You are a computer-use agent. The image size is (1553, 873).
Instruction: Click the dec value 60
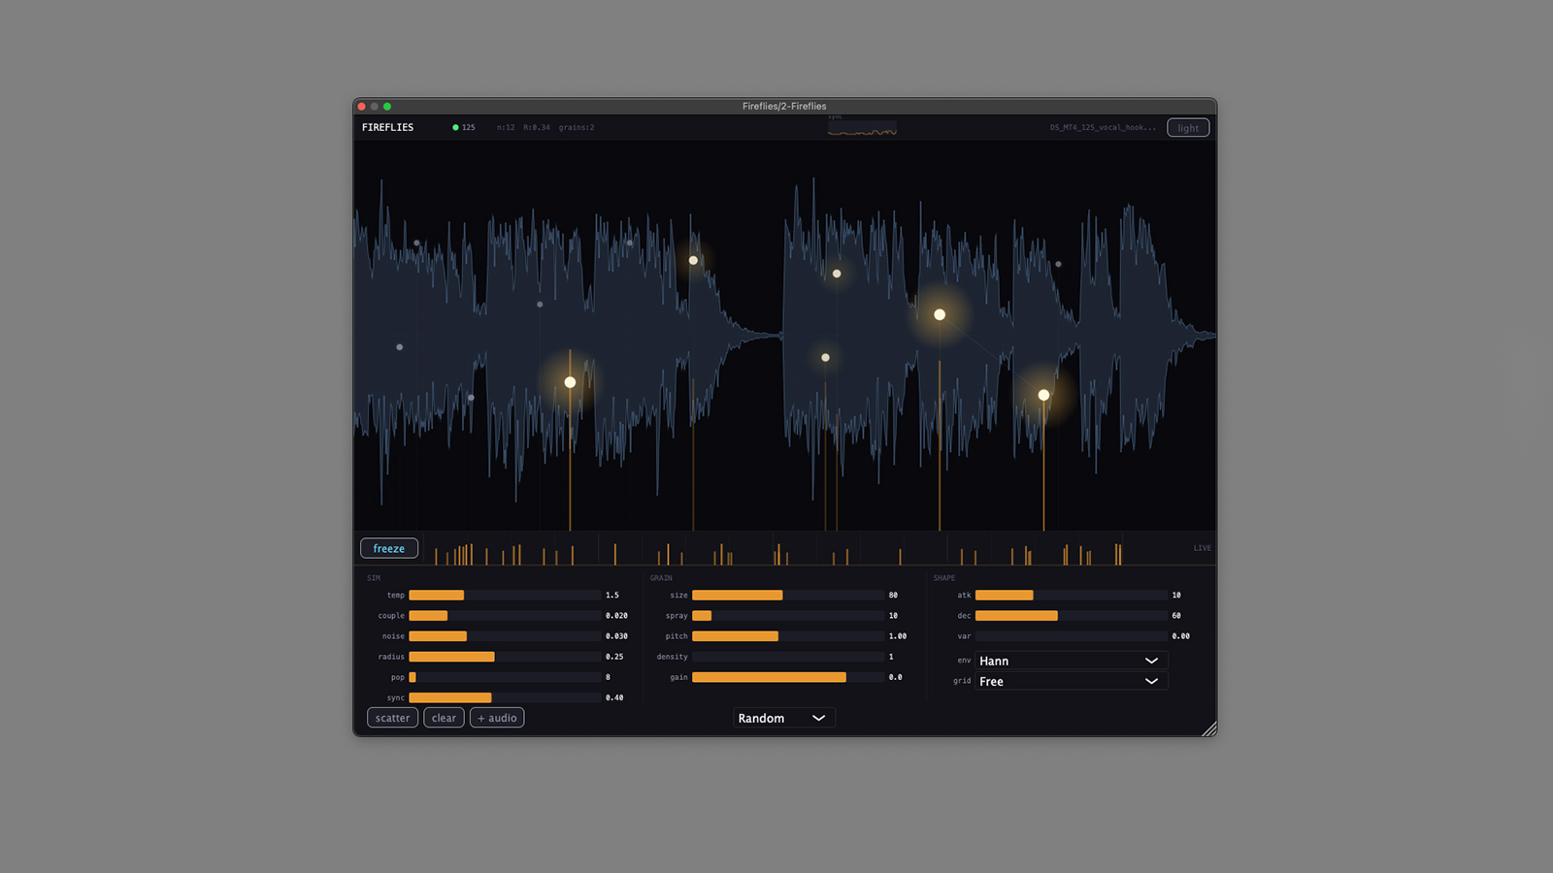point(1176,616)
